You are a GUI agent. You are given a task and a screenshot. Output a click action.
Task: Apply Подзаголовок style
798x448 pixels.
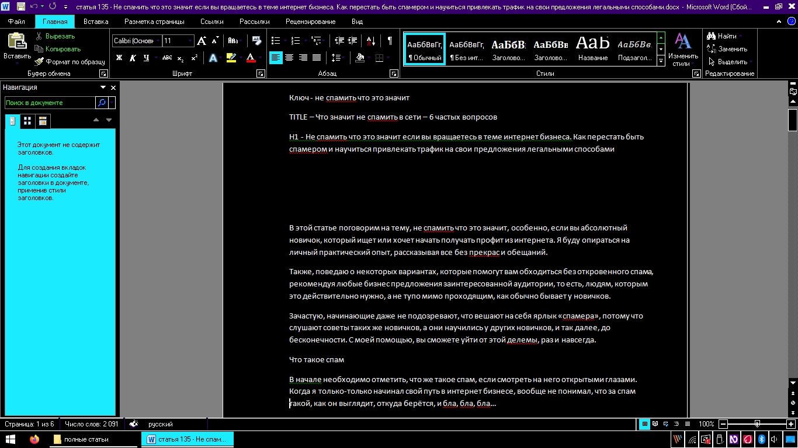click(x=634, y=49)
